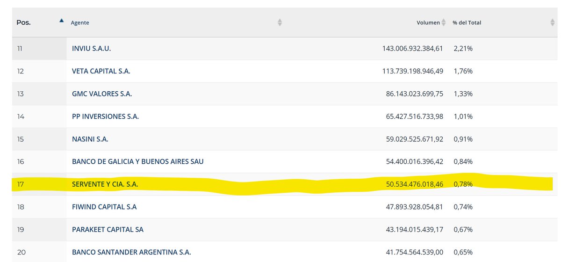Select position cell 12

pos(39,71)
